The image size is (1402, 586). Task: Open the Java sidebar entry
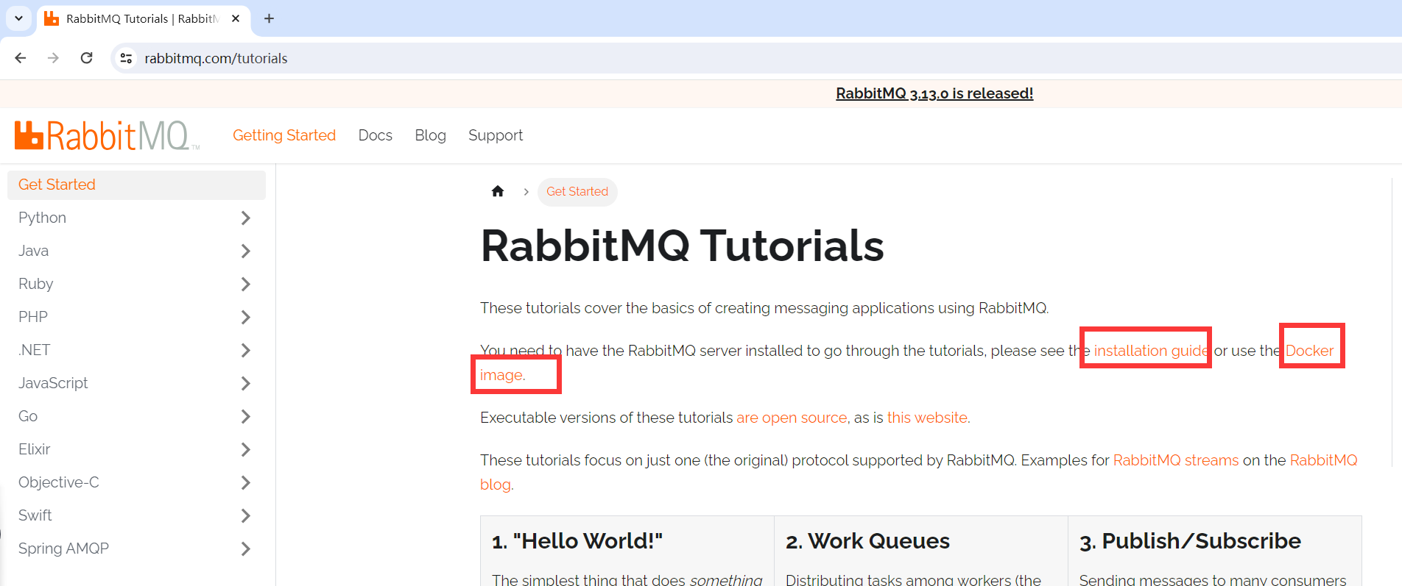pos(34,251)
